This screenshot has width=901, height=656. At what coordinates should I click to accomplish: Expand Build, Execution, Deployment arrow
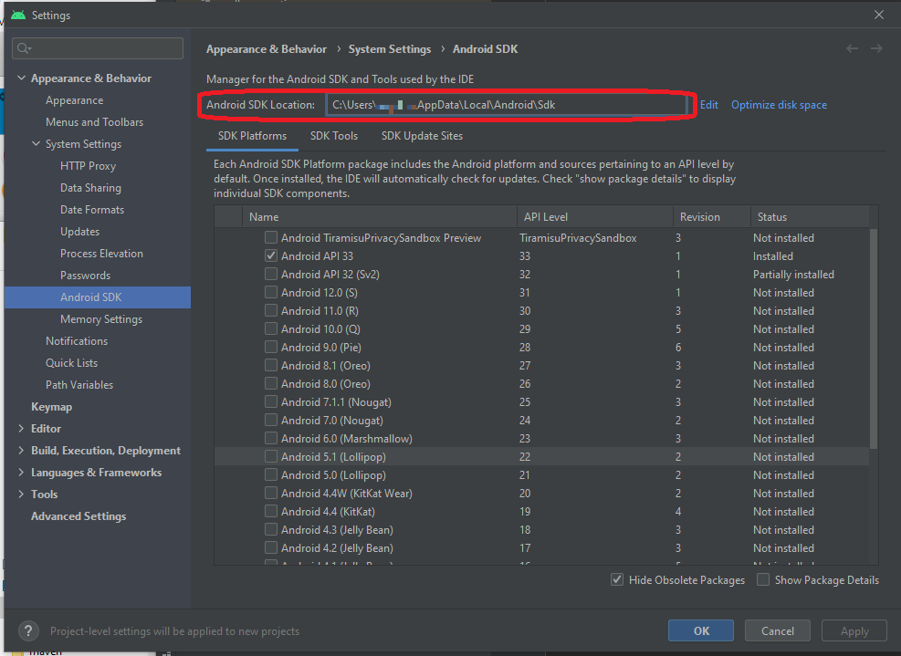click(21, 451)
